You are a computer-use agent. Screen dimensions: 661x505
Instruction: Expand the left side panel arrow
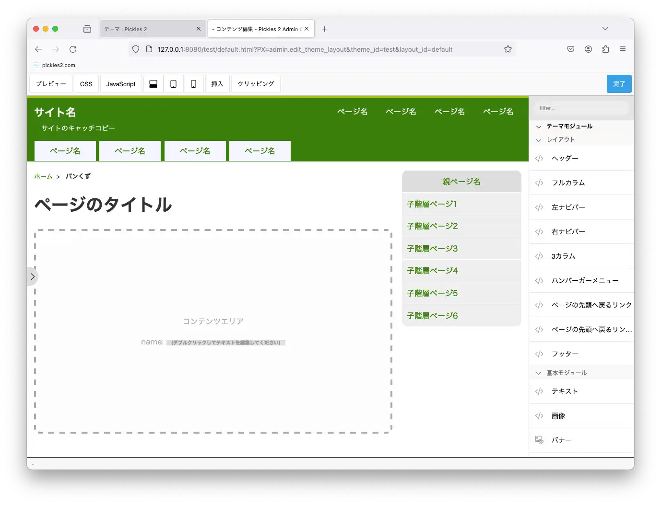click(32, 276)
